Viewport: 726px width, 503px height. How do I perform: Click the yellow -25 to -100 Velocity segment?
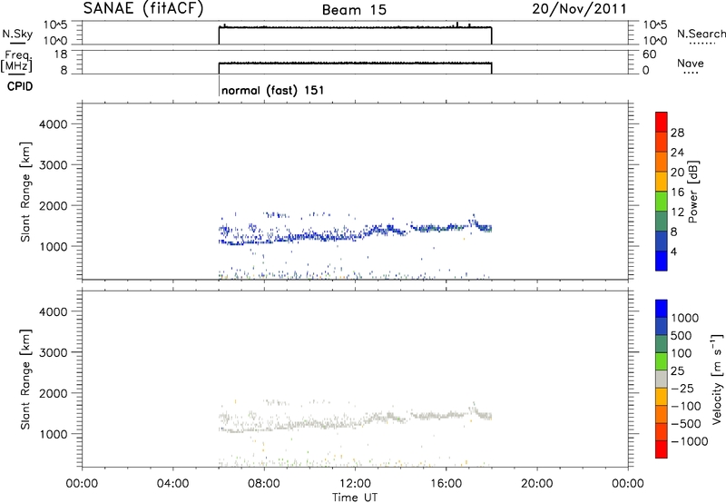pos(662,397)
